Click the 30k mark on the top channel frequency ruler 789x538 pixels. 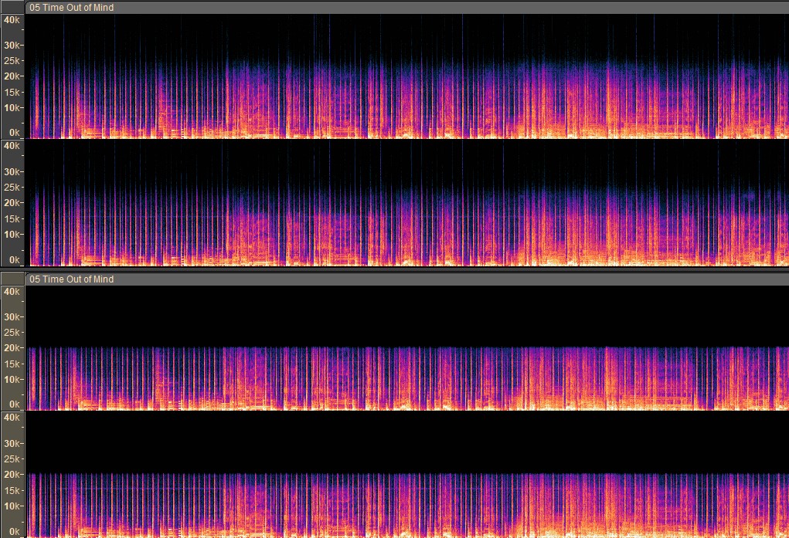tap(12, 46)
